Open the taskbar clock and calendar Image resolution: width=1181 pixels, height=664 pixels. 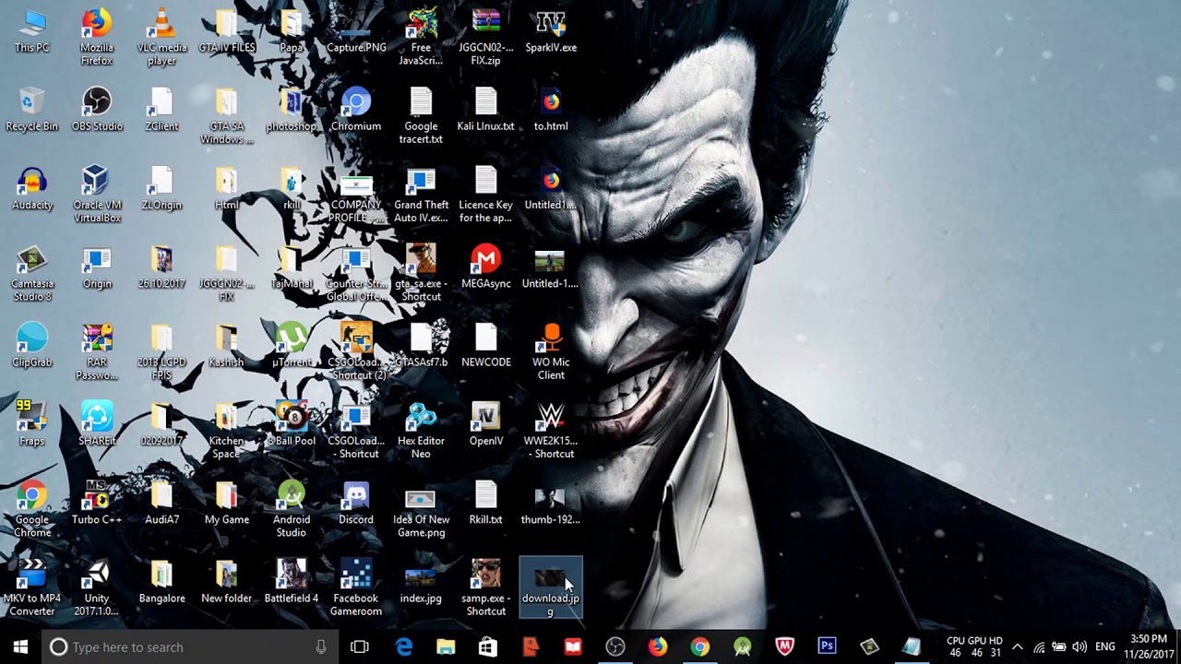pyautogui.click(x=1148, y=647)
